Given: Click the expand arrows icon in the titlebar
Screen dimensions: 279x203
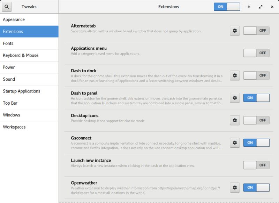Looking at the screenshot, I should [261, 7].
